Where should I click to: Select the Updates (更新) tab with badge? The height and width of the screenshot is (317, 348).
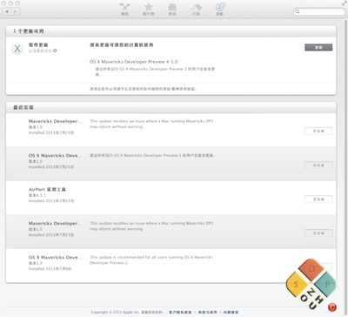pos(220,10)
